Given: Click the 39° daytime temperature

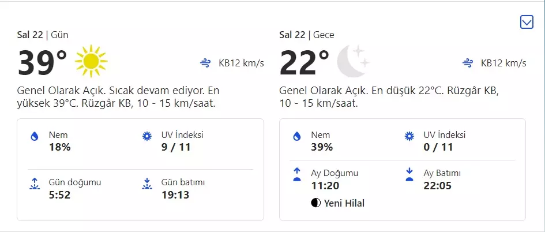Looking at the screenshot, I should 42,62.
